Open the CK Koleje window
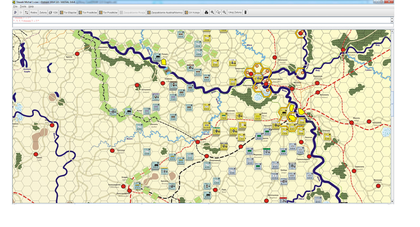The image size is (420, 227). [192, 12]
